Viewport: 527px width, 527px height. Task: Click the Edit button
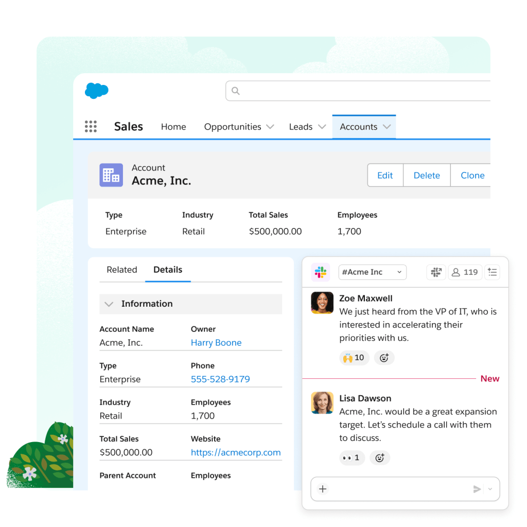pos(385,175)
